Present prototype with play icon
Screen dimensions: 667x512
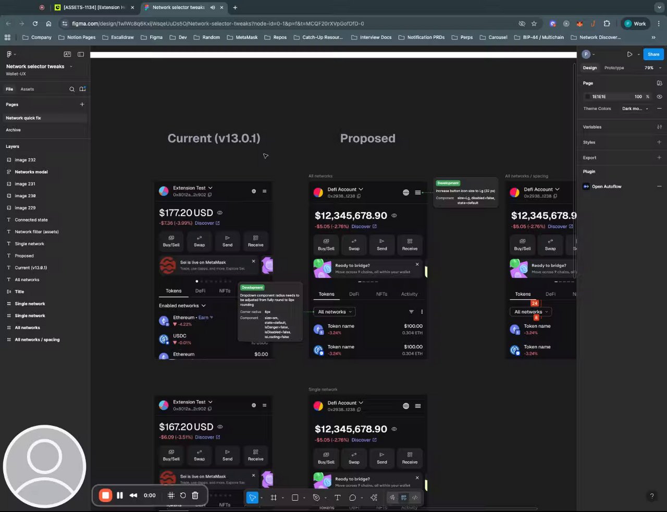click(x=629, y=54)
